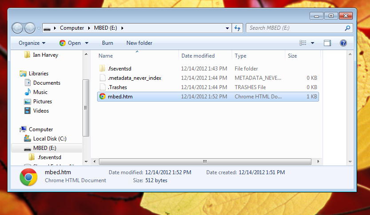Screen dimensions: 370x215
Task: Click horizontal scrollbar right arrow
Action: [x=318, y=161]
